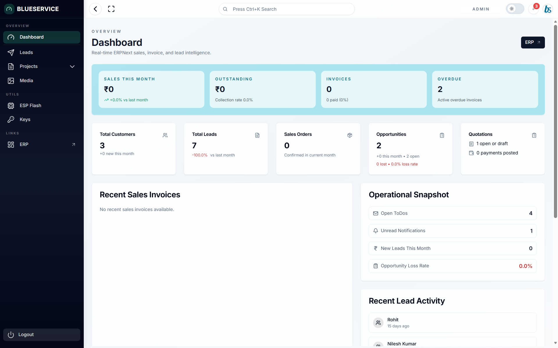This screenshot has height=348, width=558.
Task: Click "+0.0% vs last month" trend text
Action: (x=129, y=100)
